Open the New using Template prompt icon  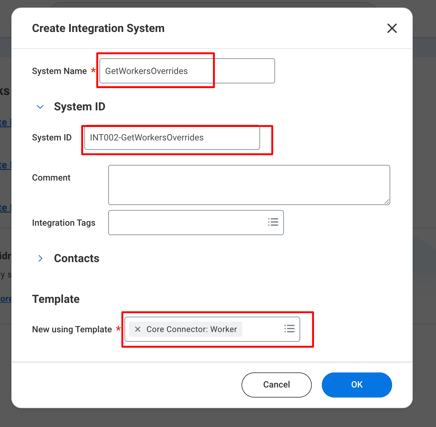point(289,329)
